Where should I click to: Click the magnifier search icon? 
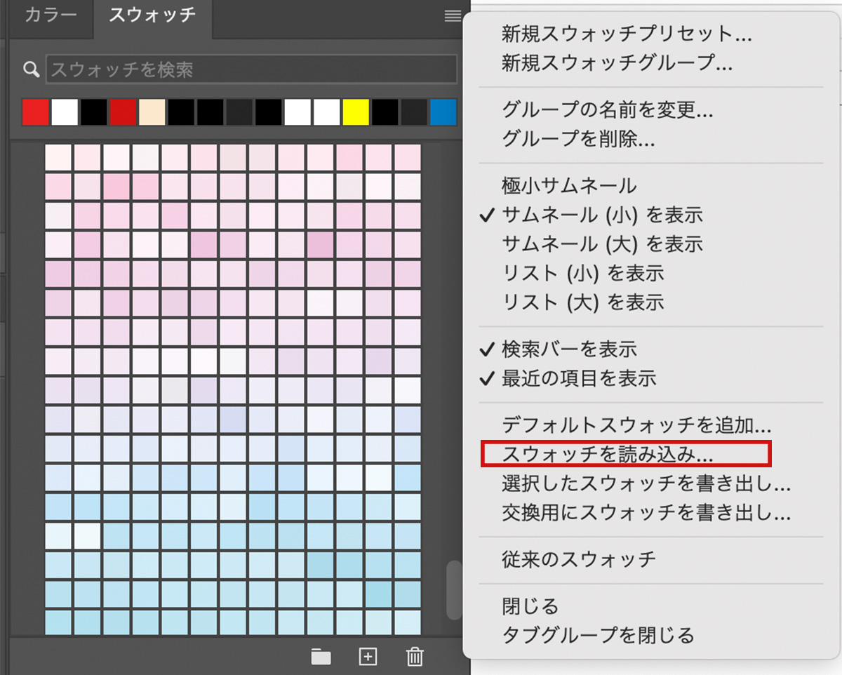[x=31, y=69]
